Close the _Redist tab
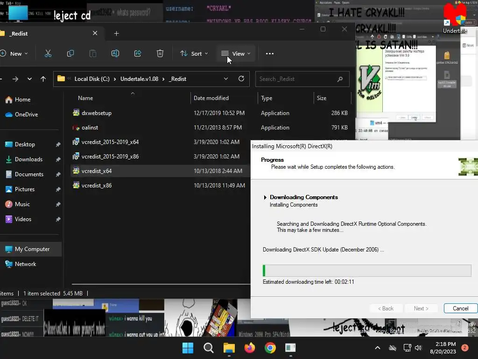The height and width of the screenshot is (359, 478). (x=95, y=33)
